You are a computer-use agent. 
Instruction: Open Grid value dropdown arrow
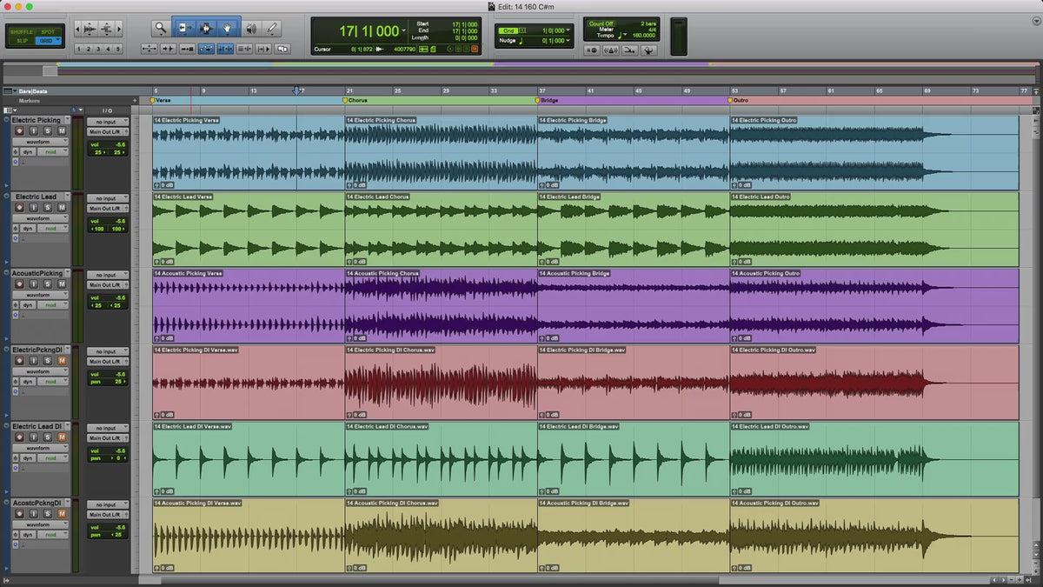[x=569, y=30]
